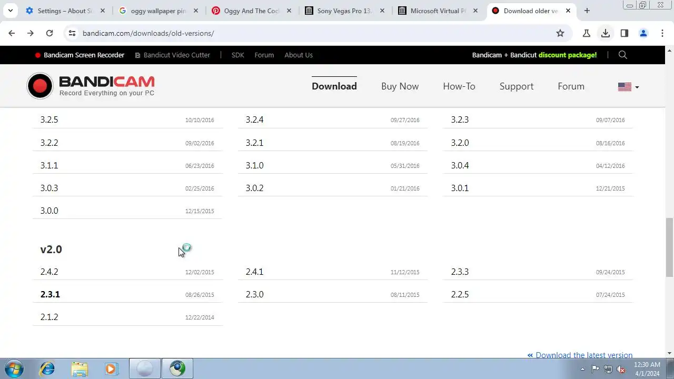Bookmark this page with the star
Image resolution: width=674 pixels, height=379 pixels.
coord(560,33)
